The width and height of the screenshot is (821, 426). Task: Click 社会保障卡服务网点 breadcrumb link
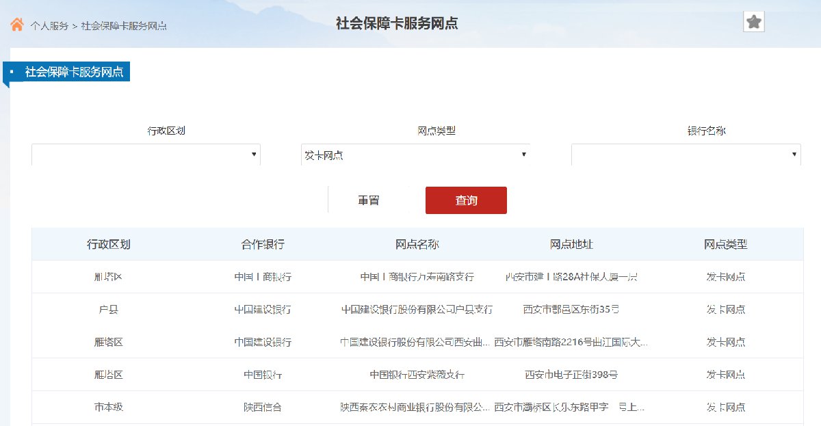124,26
